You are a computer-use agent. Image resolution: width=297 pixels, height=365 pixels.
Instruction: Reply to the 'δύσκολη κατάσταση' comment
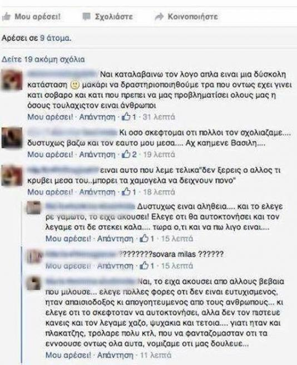click(x=97, y=117)
